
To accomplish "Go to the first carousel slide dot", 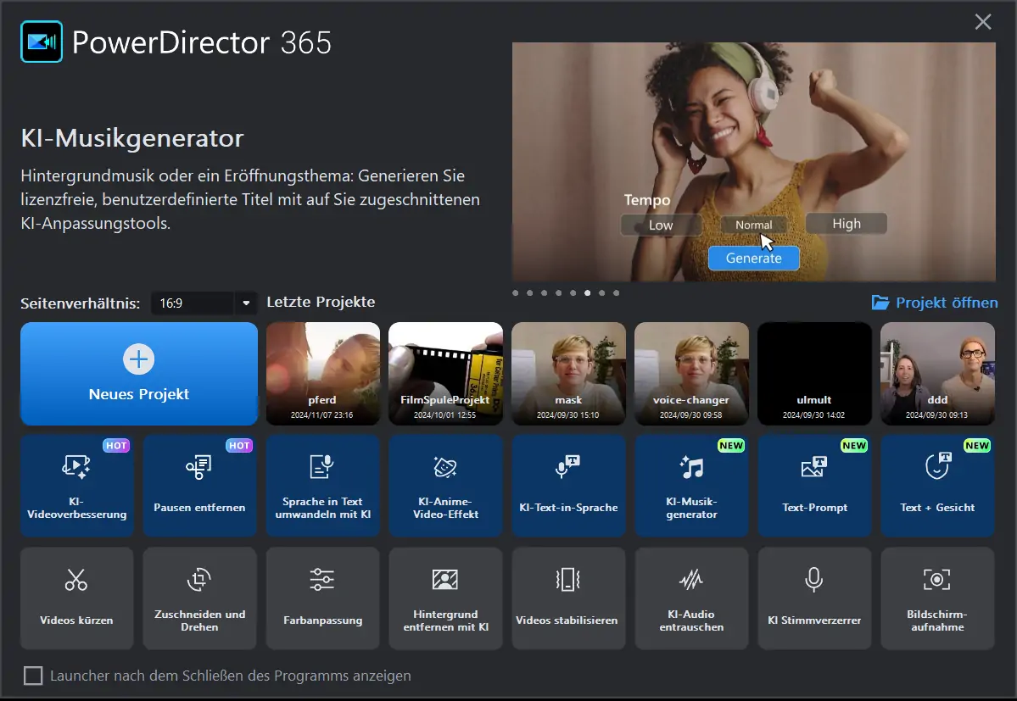I will [516, 292].
